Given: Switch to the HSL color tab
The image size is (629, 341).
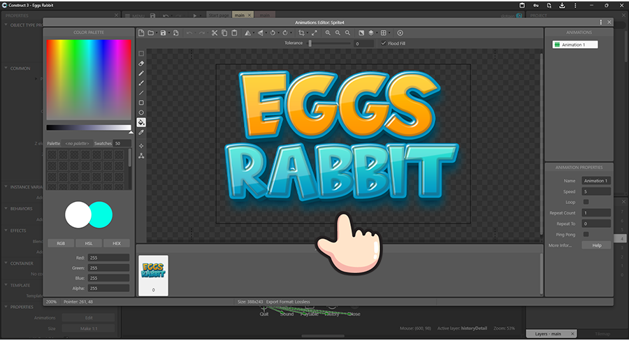Looking at the screenshot, I should [89, 243].
